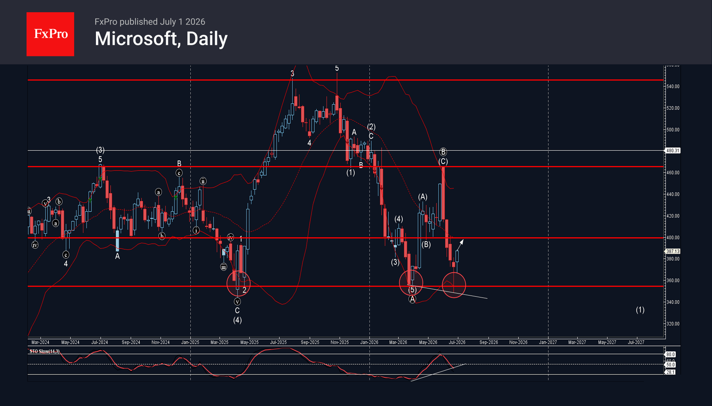Click the Jan-2025 date axis label
This screenshot has width=712, height=406.
coord(190,342)
